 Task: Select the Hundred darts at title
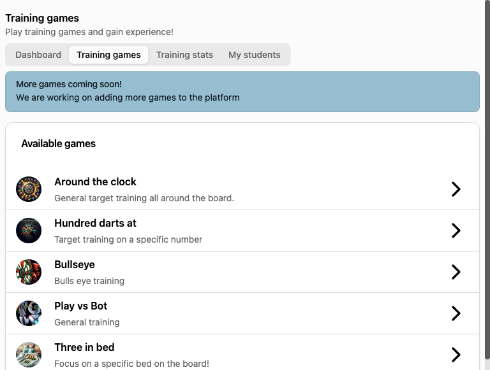coord(95,223)
